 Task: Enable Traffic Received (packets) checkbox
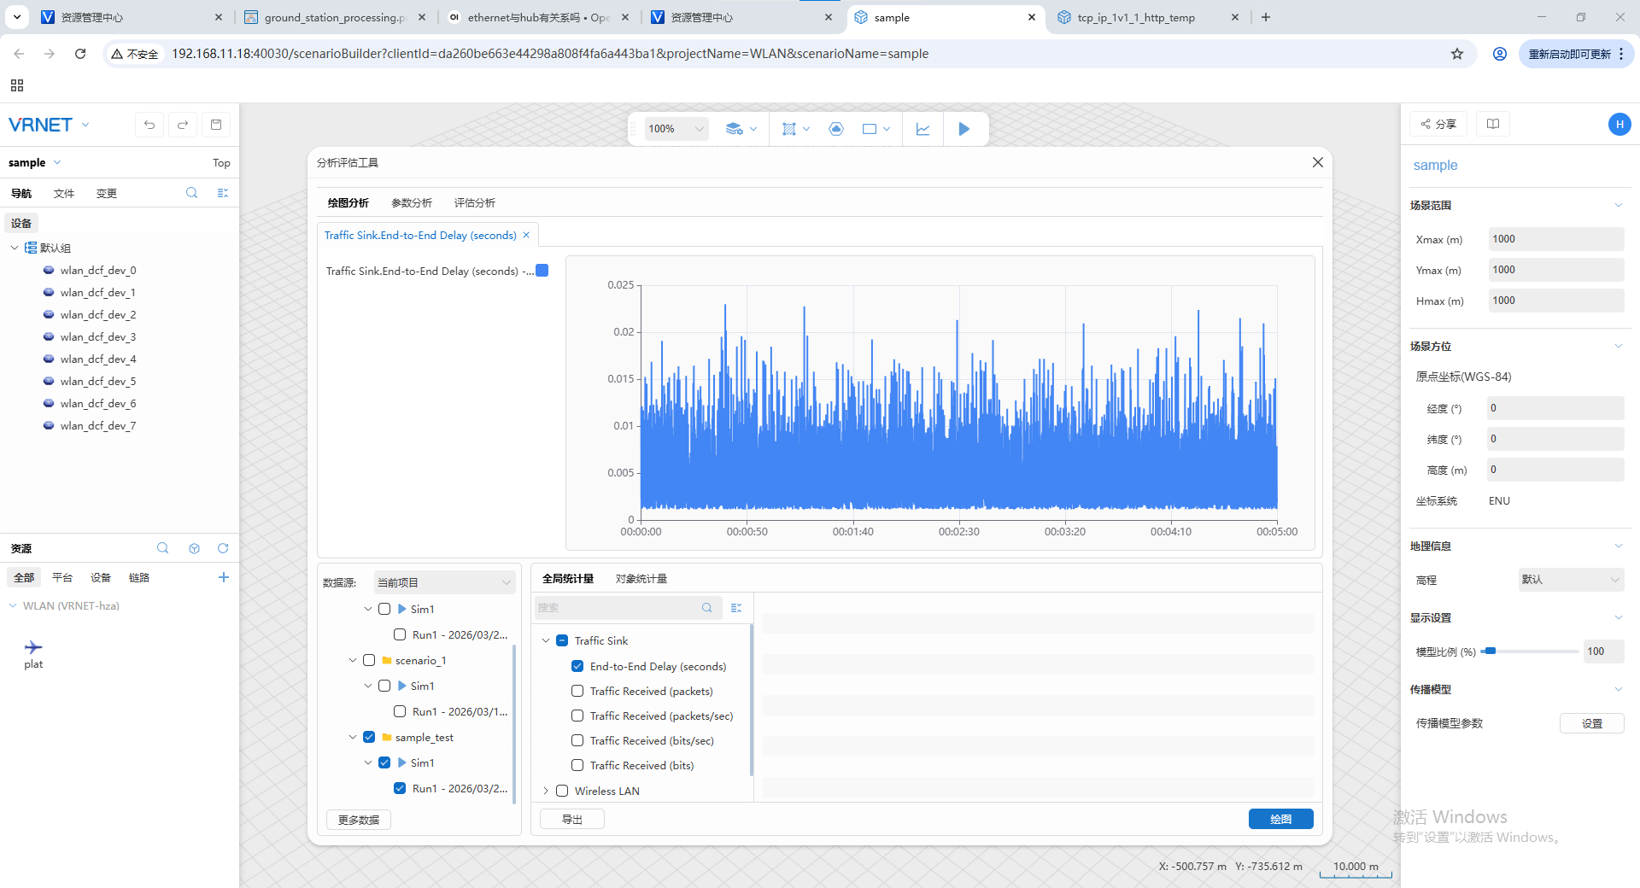click(x=577, y=691)
